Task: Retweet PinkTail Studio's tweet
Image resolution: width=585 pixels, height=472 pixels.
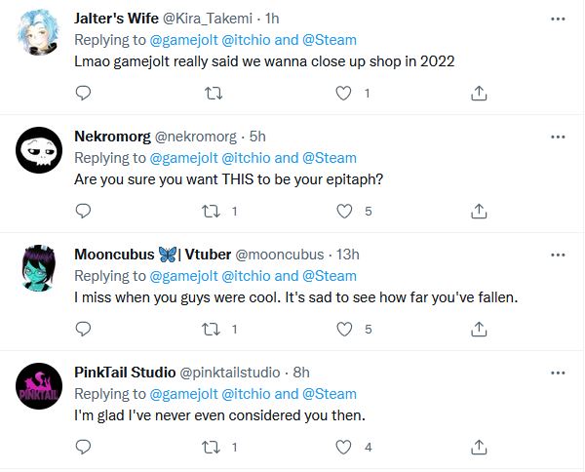Action: tap(209, 448)
